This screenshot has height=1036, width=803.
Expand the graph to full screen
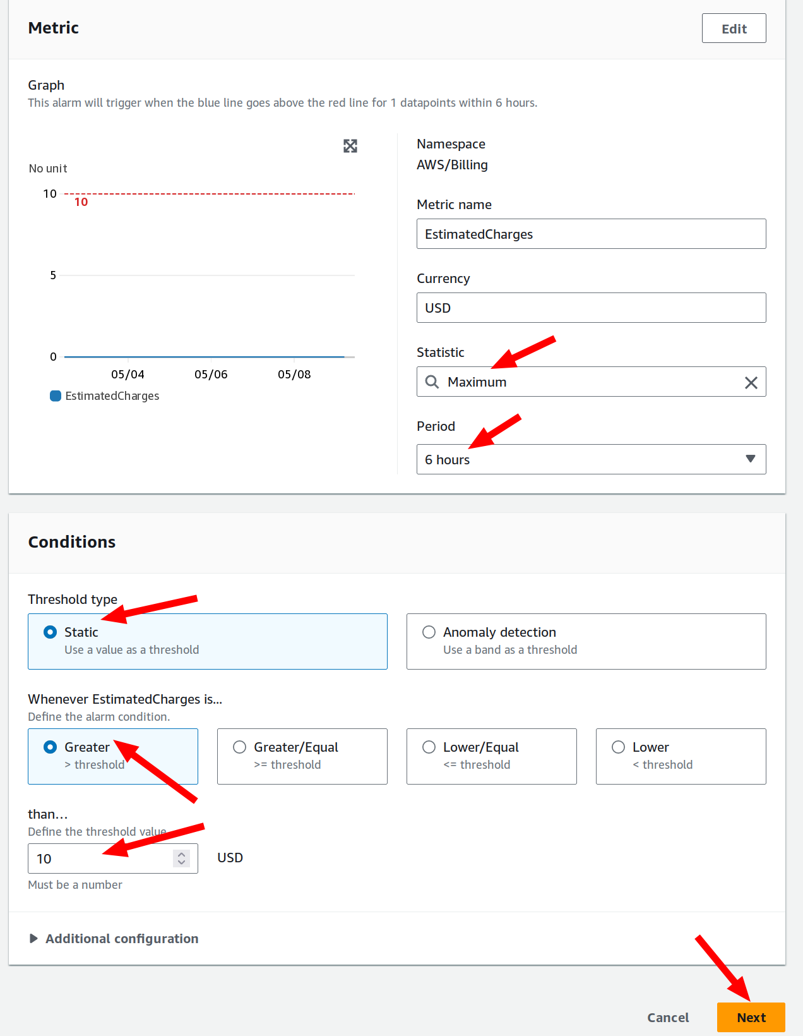pyautogui.click(x=350, y=146)
